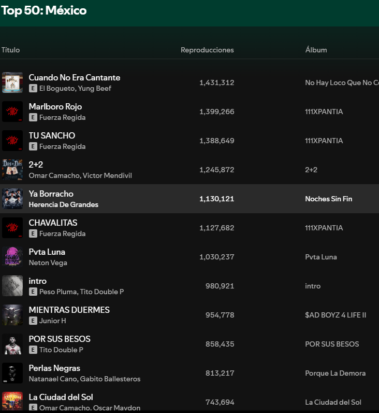This screenshot has height=413, width=379.
Task: Open the Perlas Negras cover thumbnail
Action: pos(12,373)
